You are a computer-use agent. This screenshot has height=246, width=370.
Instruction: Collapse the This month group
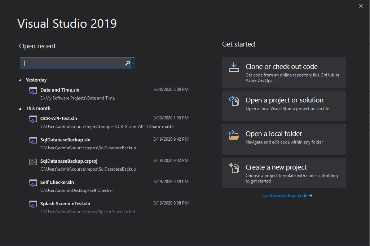pyautogui.click(x=21, y=108)
